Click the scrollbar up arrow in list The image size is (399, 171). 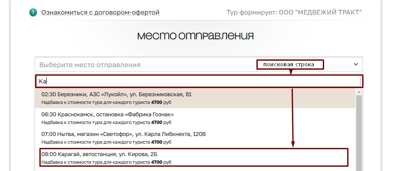click(359, 91)
